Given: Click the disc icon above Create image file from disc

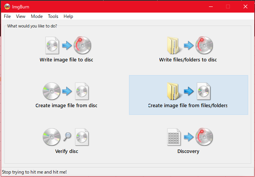Looking at the screenshot, I should click(51, 91).
